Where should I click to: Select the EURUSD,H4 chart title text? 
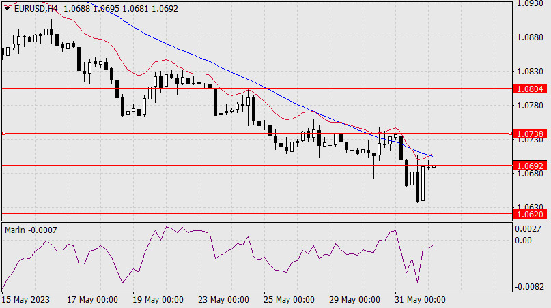click(x=36, y=8)
